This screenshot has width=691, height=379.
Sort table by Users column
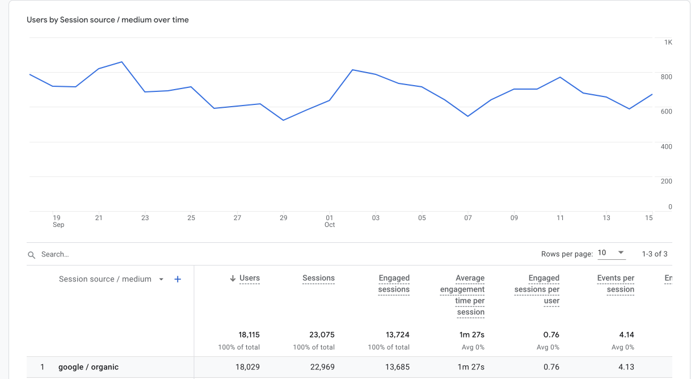(x=250, y=278)
